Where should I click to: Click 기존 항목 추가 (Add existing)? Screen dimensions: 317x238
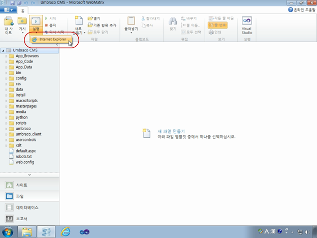(102, 25)
